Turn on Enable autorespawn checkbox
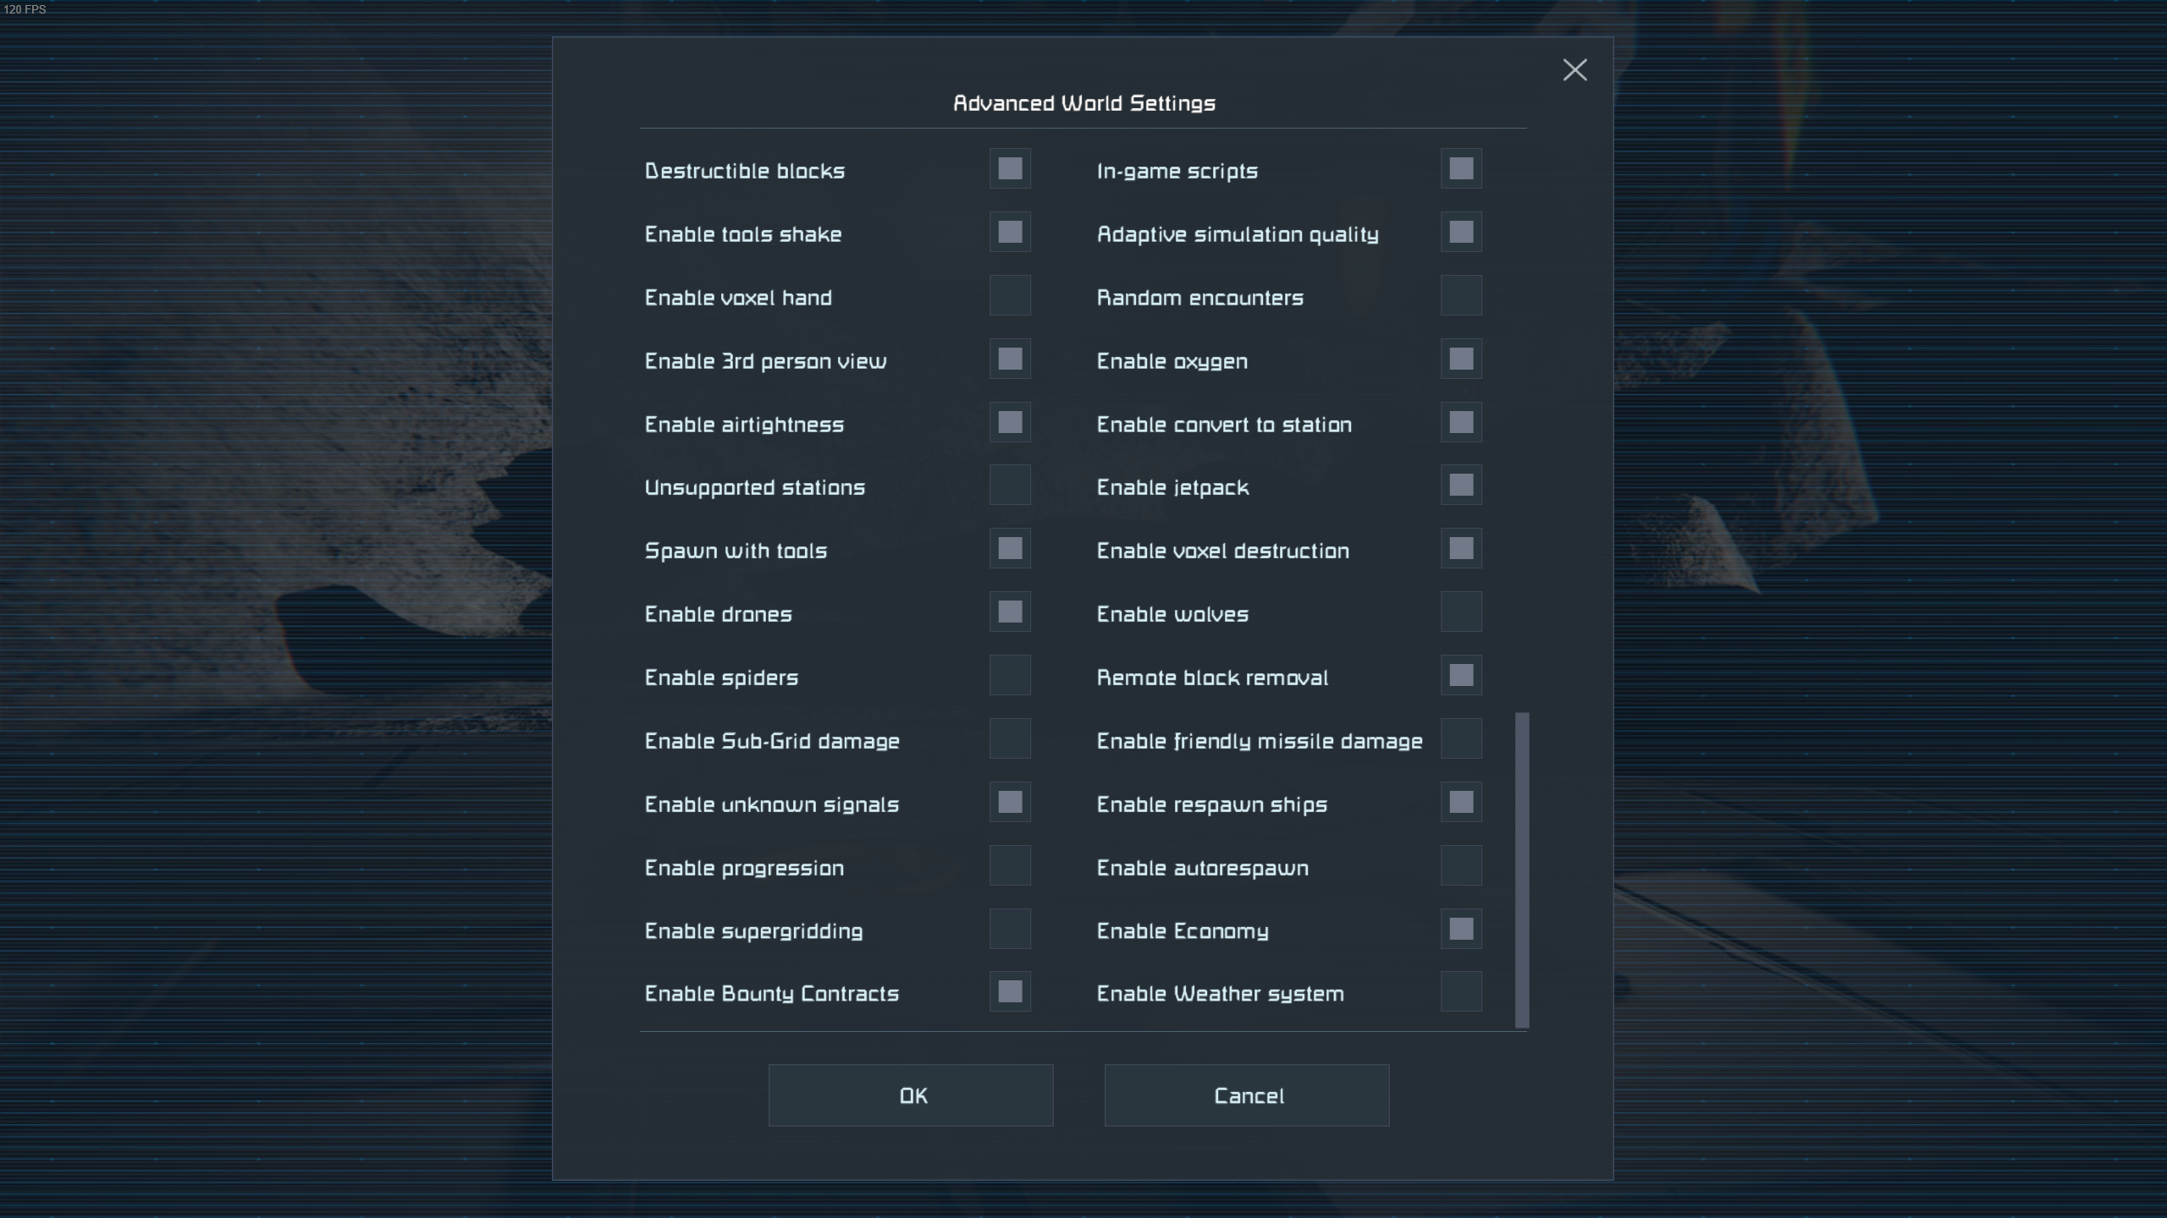Viewport: 2167px width, 1218px height. 1461,866
